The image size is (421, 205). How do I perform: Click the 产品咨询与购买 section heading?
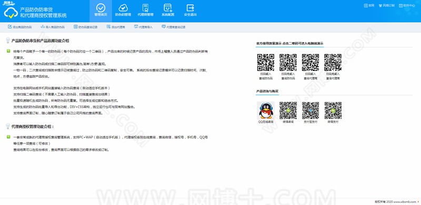[267, 91]
